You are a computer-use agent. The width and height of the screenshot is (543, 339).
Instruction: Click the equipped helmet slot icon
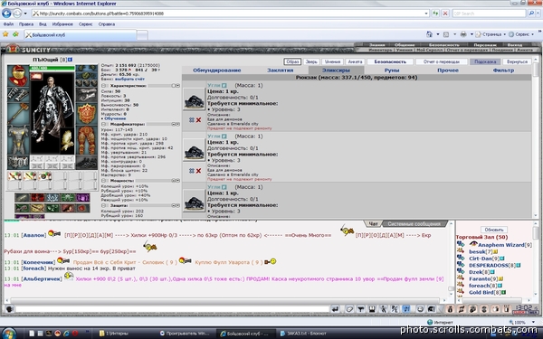[x=18, y=75]
